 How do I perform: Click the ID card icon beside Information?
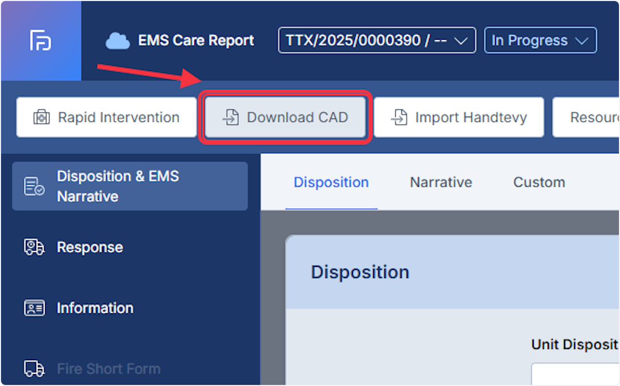[x=35, y=308]
